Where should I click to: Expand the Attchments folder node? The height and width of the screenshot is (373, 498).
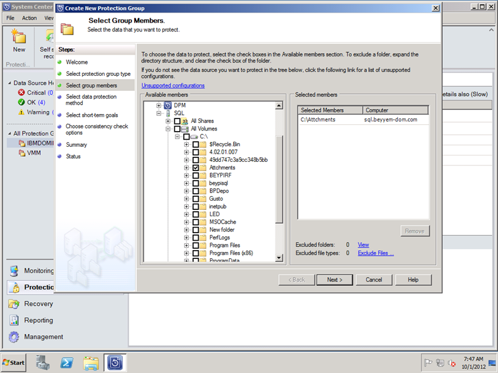pos(186,167)
